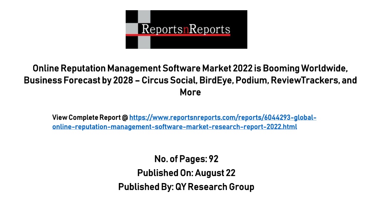The height and width of the screenshot is (210, 373).
Task: Click the 'Online Reputation Management Software Market' headline
Action: [190, 80]
